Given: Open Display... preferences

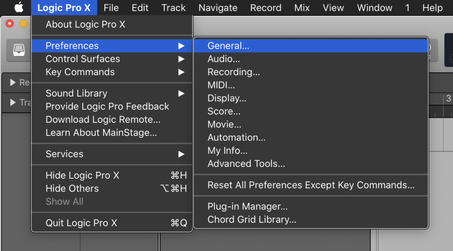Looking at the screenshot, I should point(311,98).
